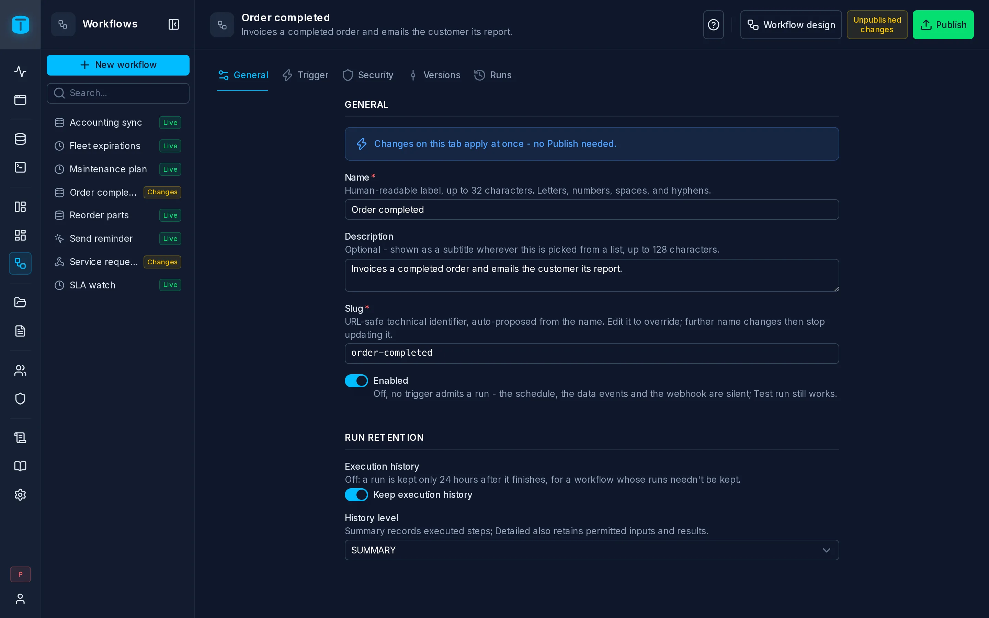
Task: Toggle the Enabled switch off
Action: click(x=356, y=380)
